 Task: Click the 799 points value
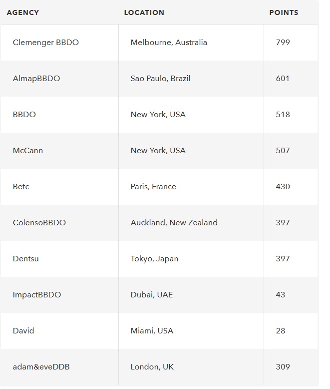(x=283, y=43)
